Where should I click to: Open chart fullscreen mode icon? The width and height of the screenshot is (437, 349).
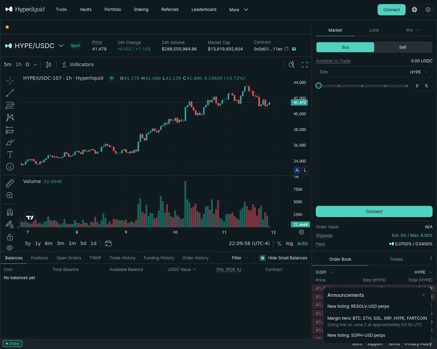(x=305, y=65)
